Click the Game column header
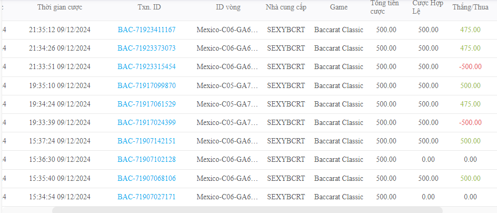This screenshot has width=497, height=213. (339, 7)
